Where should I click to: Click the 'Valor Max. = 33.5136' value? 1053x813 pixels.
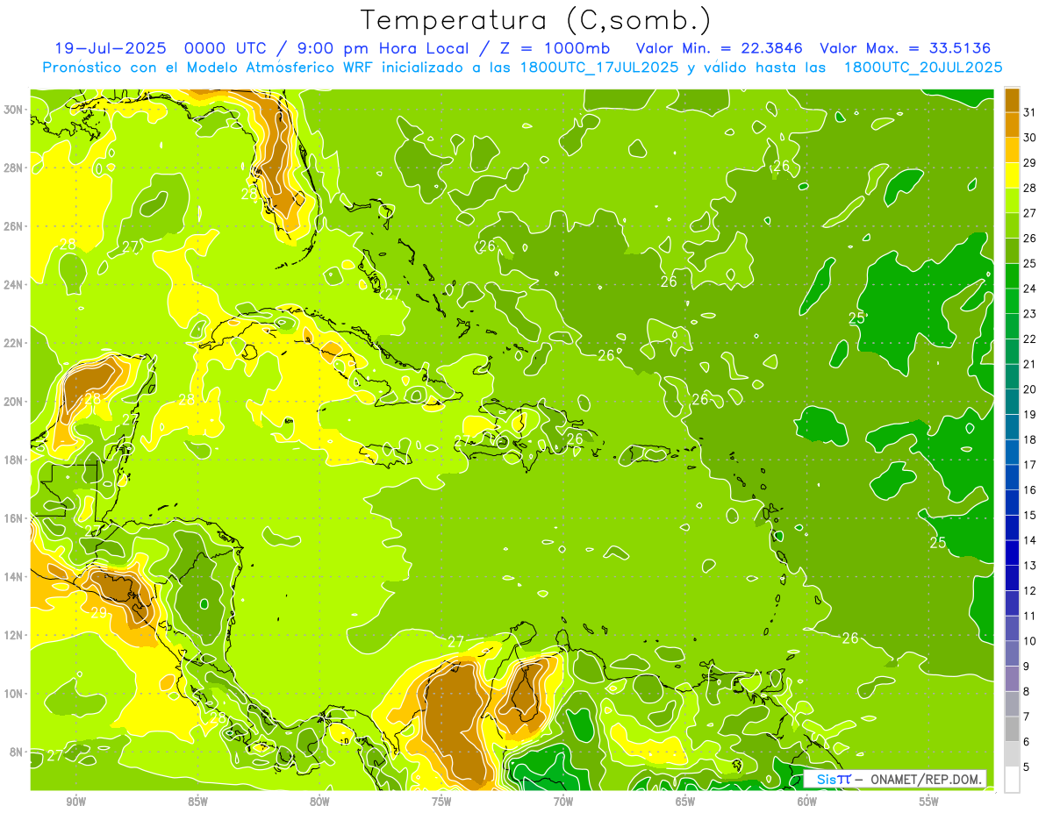point(905,47)
